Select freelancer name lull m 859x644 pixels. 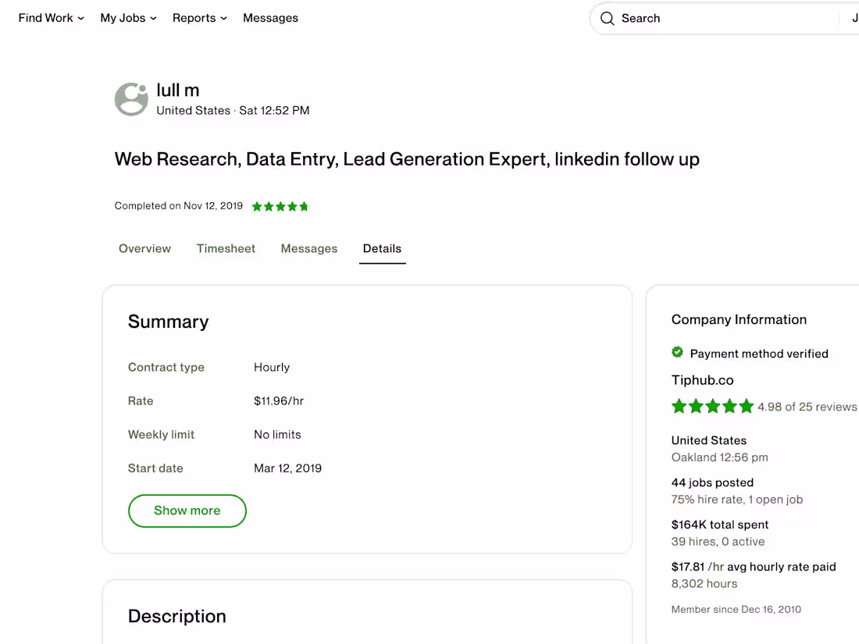[x=178, y=90]
